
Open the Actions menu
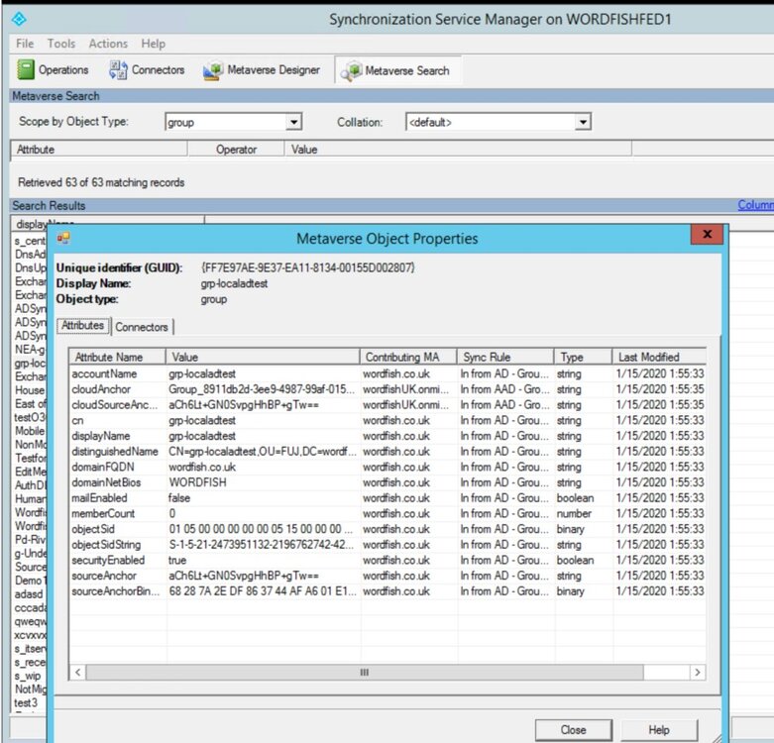click(108, 44)
